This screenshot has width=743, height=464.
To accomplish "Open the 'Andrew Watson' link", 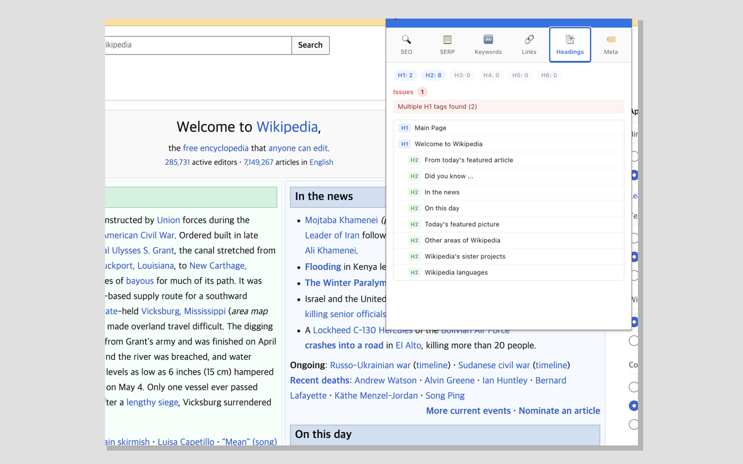I will coord(385,380).
